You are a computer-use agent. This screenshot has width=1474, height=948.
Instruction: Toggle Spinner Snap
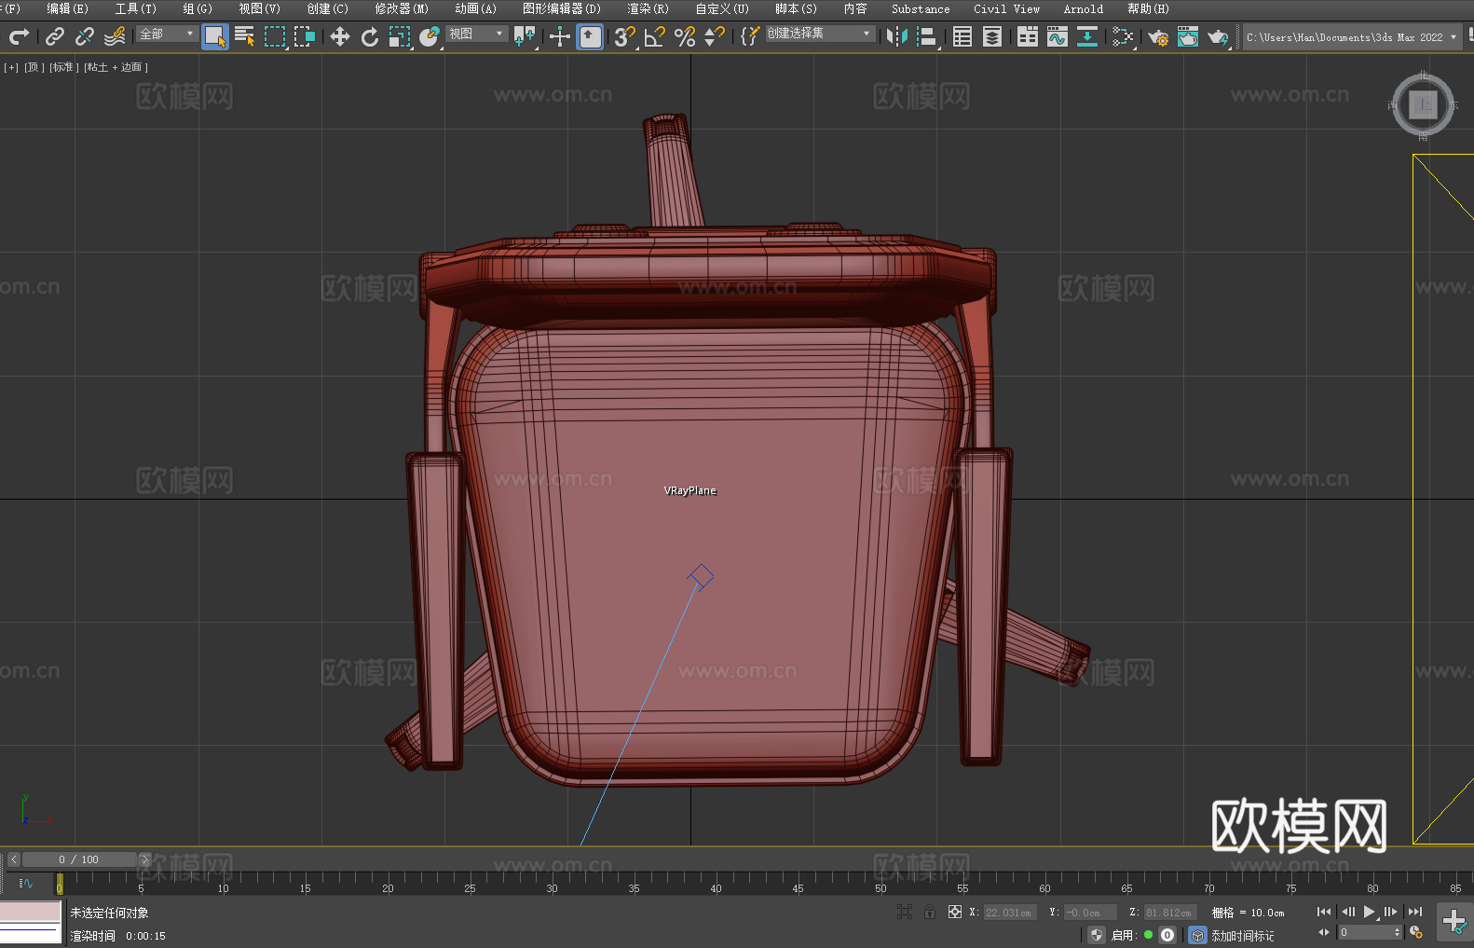(715, 36)
